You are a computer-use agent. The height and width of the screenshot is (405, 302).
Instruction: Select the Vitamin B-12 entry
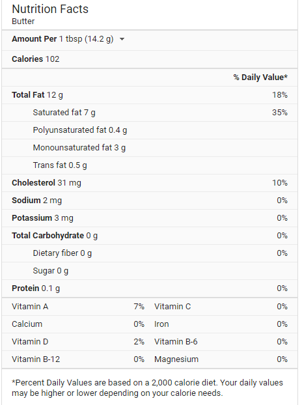coord(78,359)
